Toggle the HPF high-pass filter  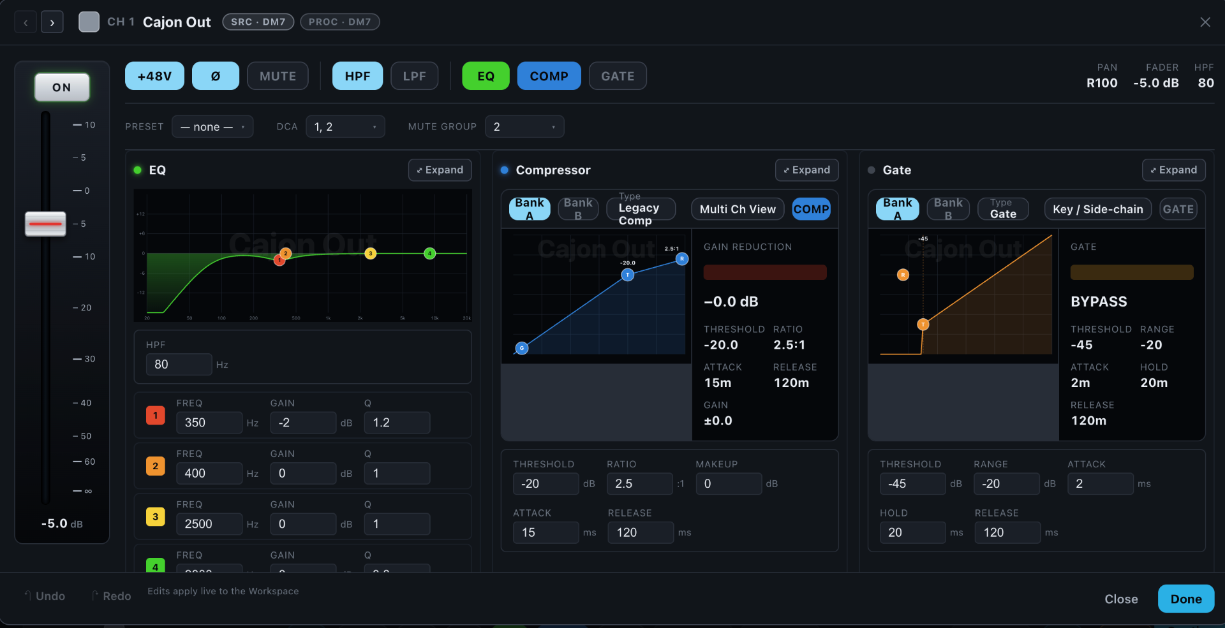[x=357, y=76]
